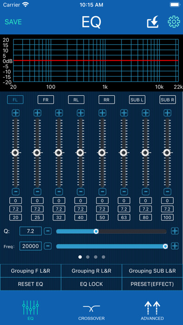Screen dimensions: 183x325
Task: Go to third EQ band page dot
Action: (x=96, y=257)
